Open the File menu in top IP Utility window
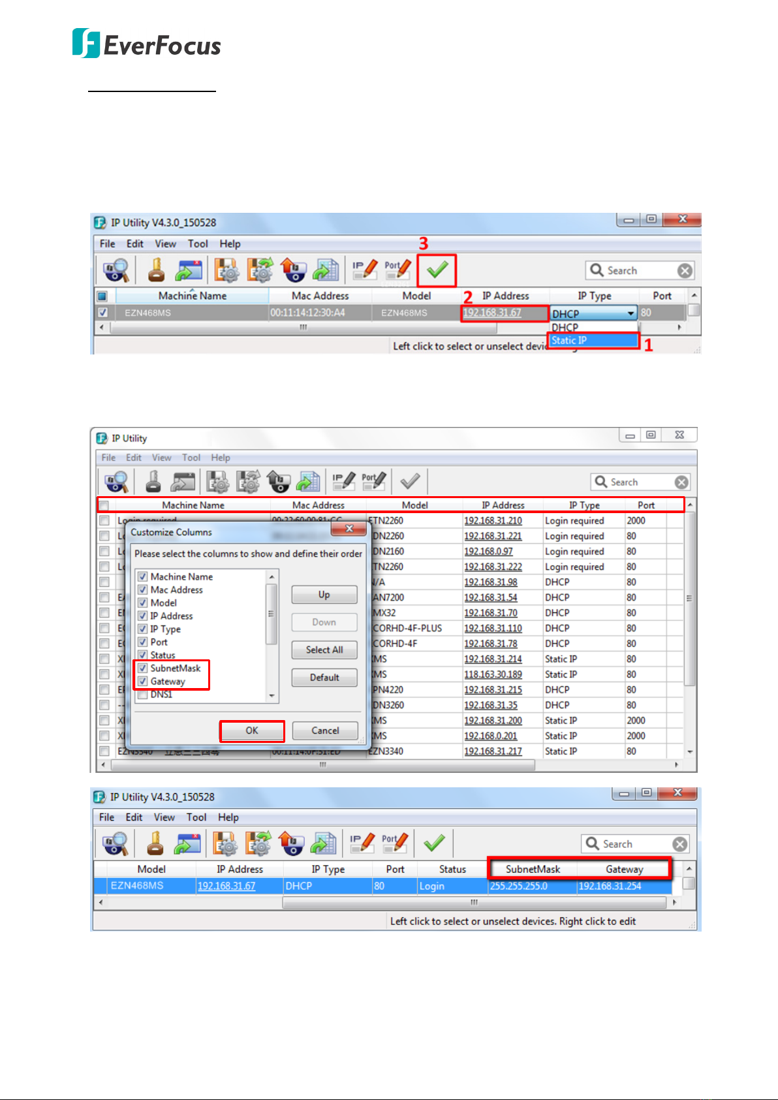Screen dimensions: 778x1100 (108, 244)
